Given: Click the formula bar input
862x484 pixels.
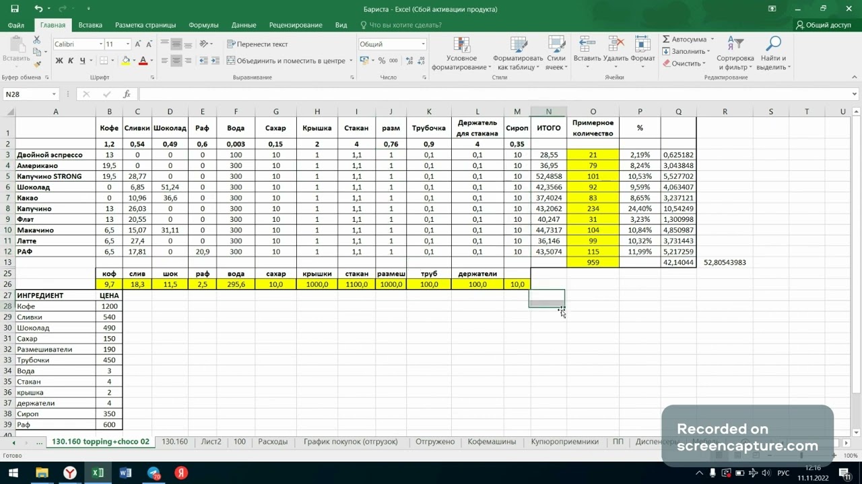Looking at the screenshot, I should tap(495, 94).
